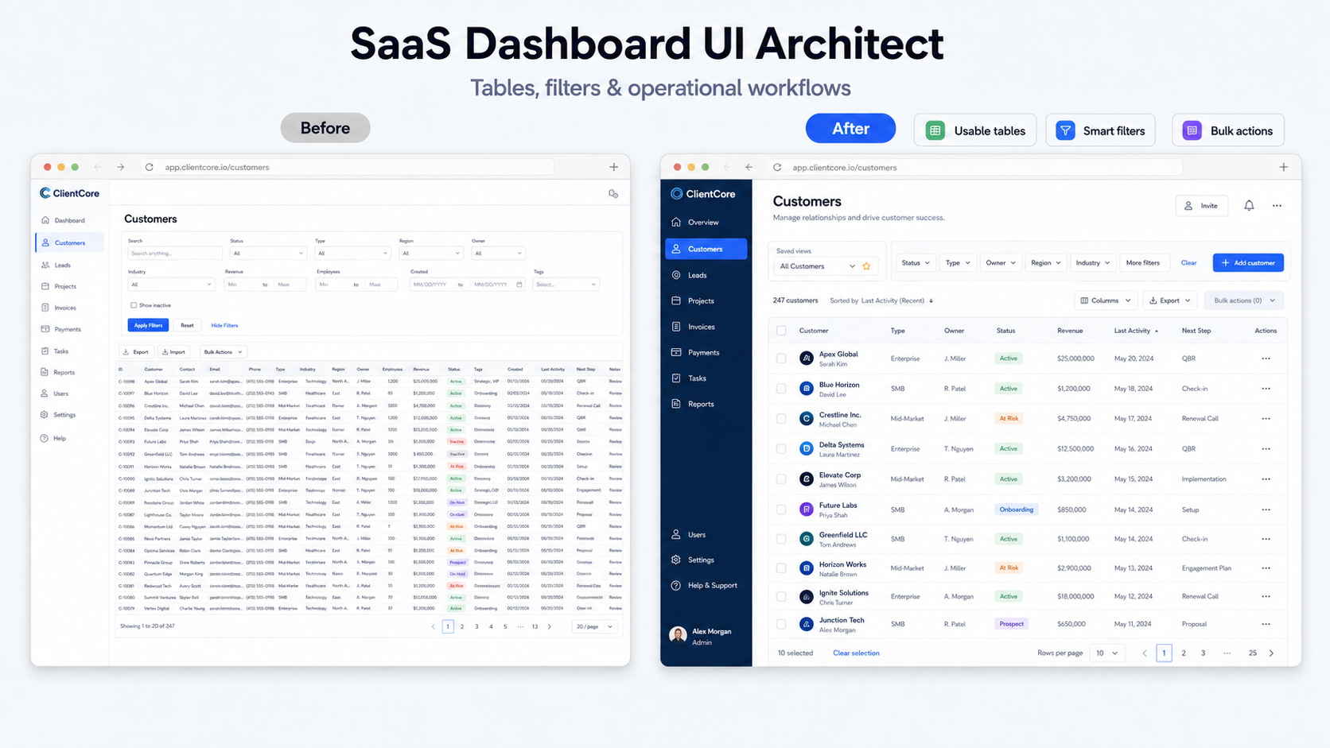
Task: Star the All Customers saved view
Action: coord(866,266)
